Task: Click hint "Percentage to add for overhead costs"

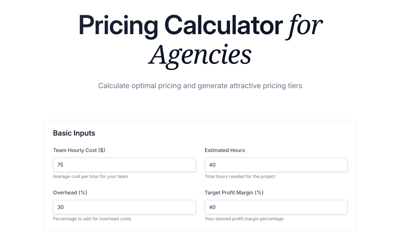Action: pos(92,219)
